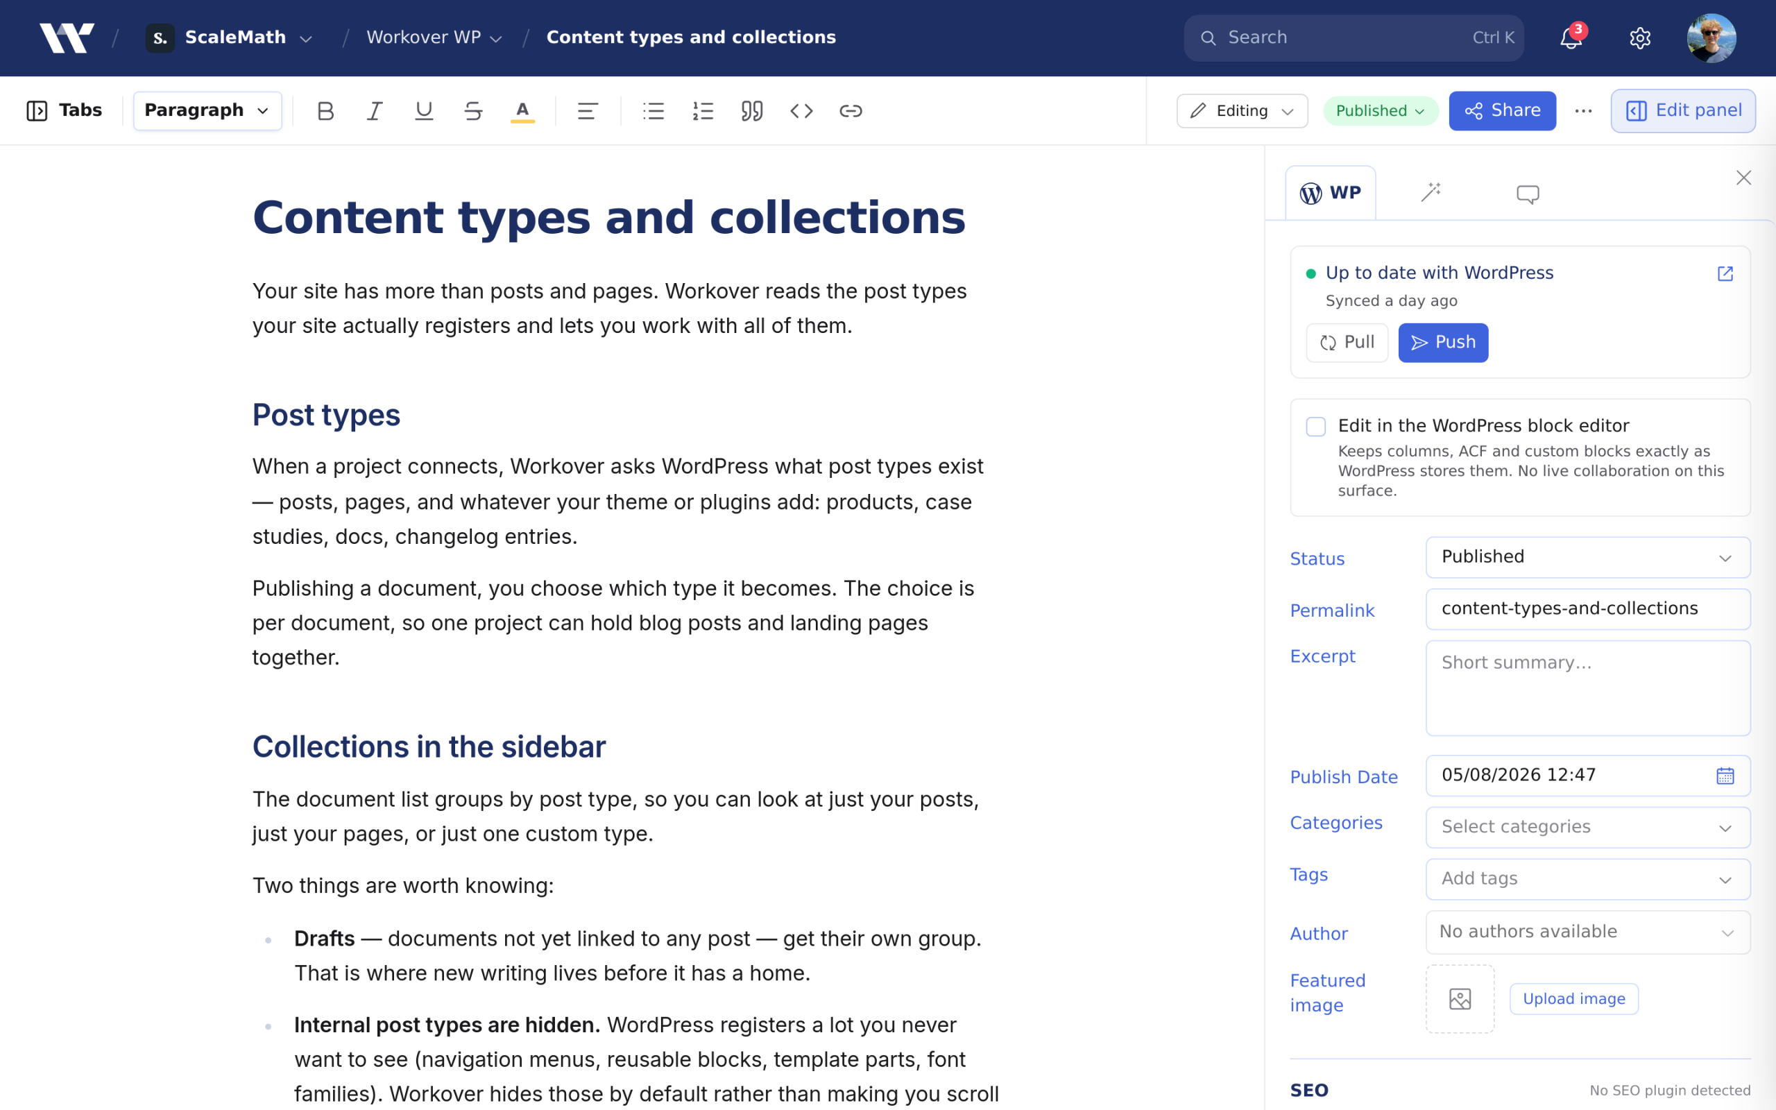Open text alignment options
Screen dimensions: 1776x1110
(x=587, y=111)
